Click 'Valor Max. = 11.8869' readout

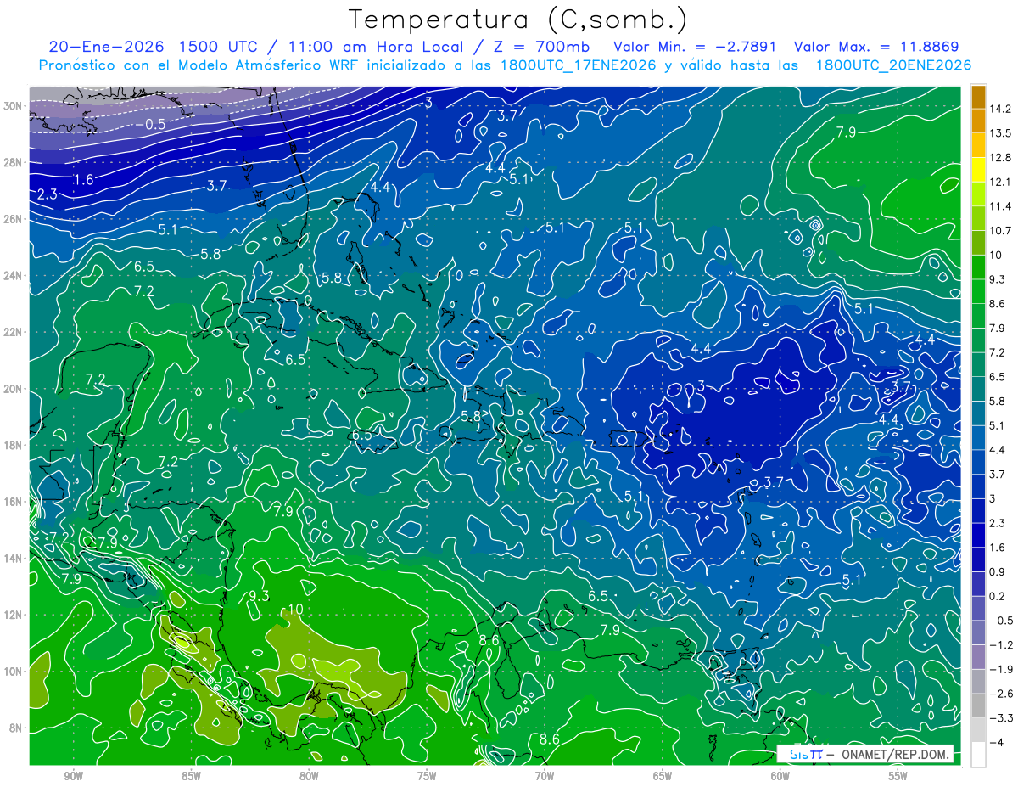(x=876, y=46)
